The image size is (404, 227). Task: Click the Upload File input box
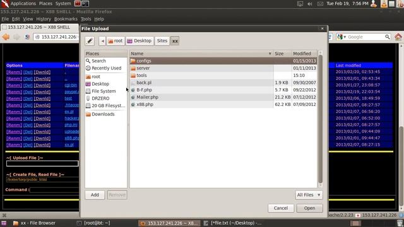pyautogui.click(x=42, y=163)
